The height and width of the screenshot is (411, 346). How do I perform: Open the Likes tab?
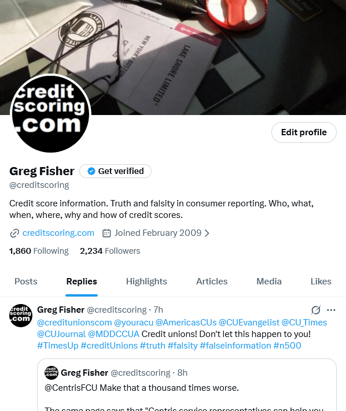pyautogui.click(x=321, y=282)
